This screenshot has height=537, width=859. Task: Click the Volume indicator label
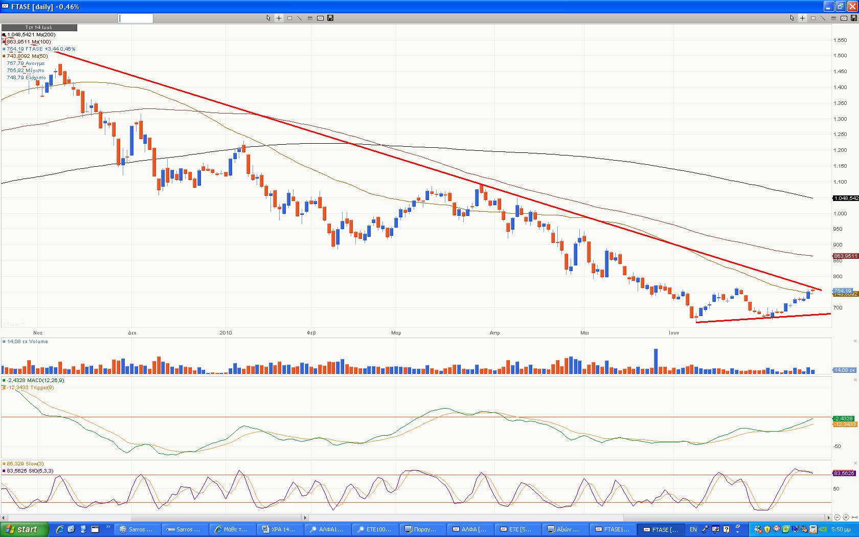point(28,342)
